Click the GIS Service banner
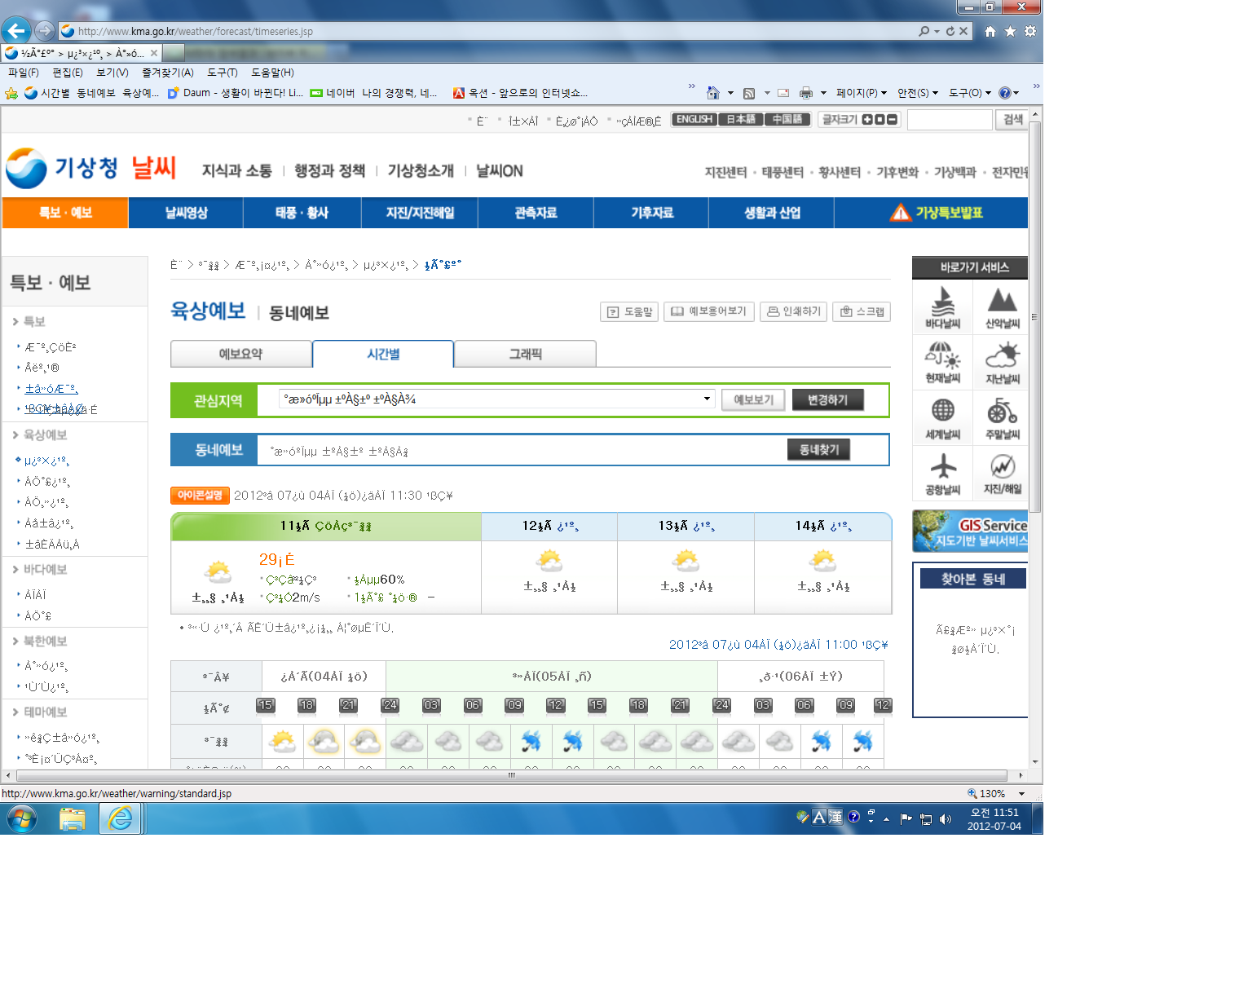This screenshot has width=1252, height=1001. click(970, 531)
